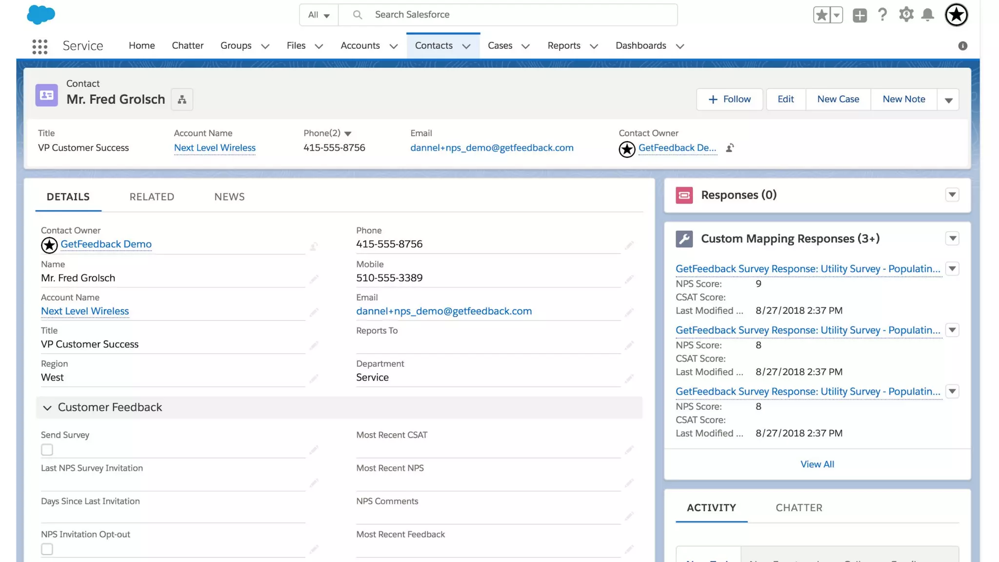The image size is (999, 562).
Task: Edit Reports To field pencil icon
Action: tap(629, 345)
